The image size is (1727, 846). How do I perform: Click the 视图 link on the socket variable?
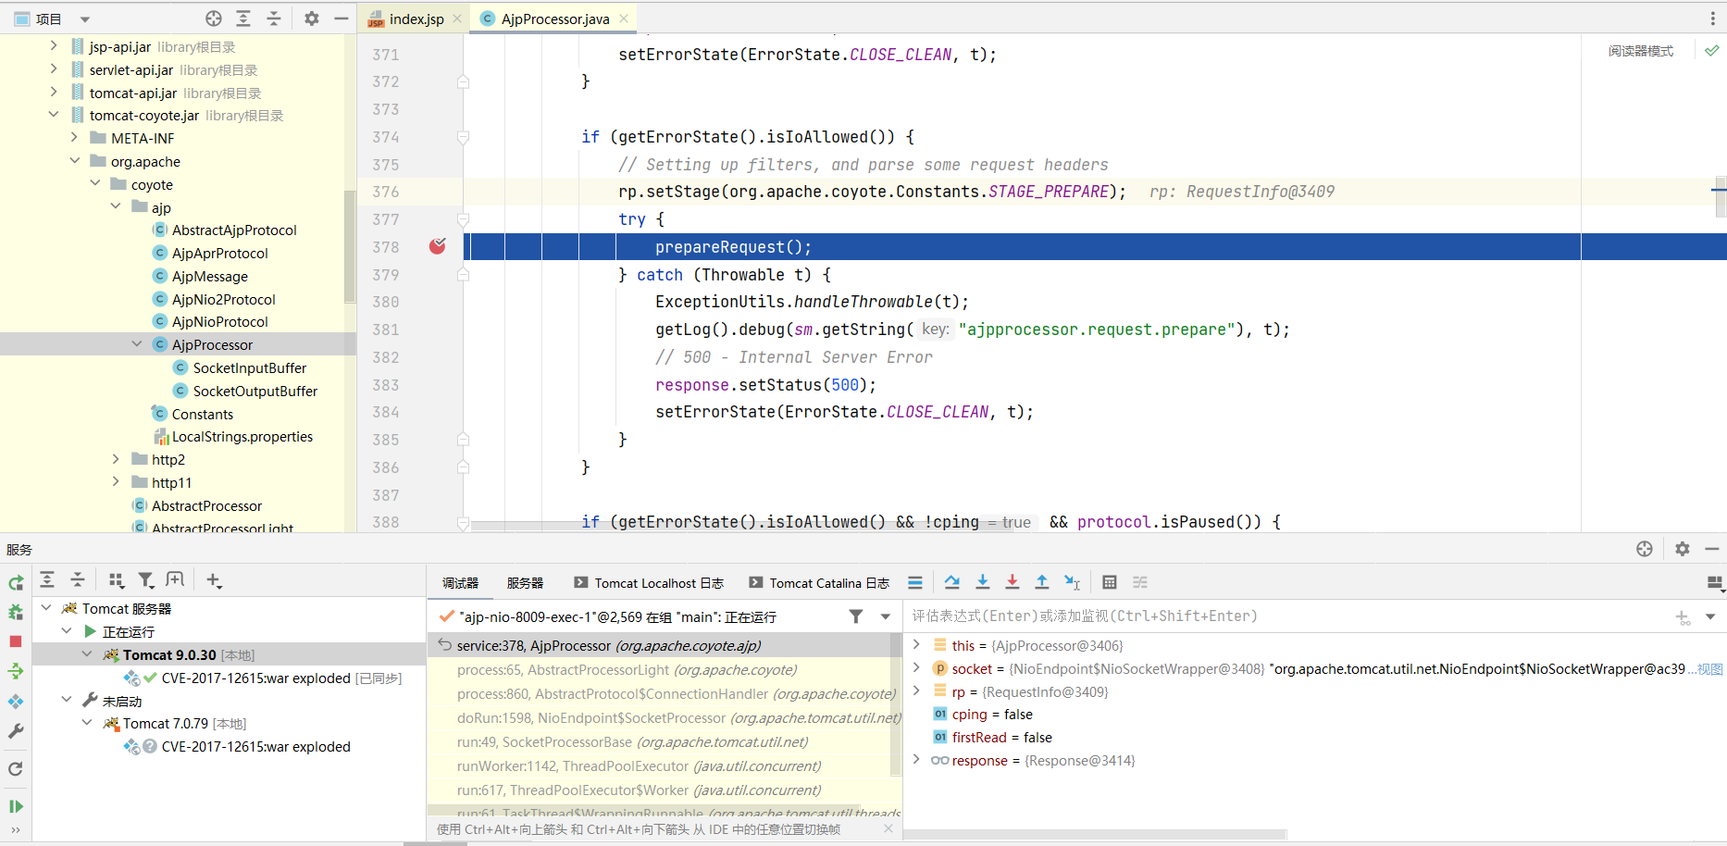(x=1710, y=669)
